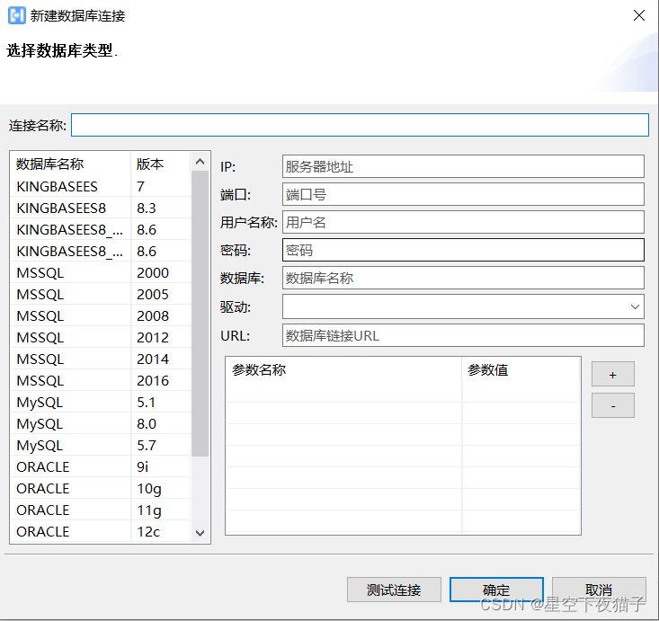Click the 数据库链接URL field
This screenshot has width=659, height=621.
point(463,335)
